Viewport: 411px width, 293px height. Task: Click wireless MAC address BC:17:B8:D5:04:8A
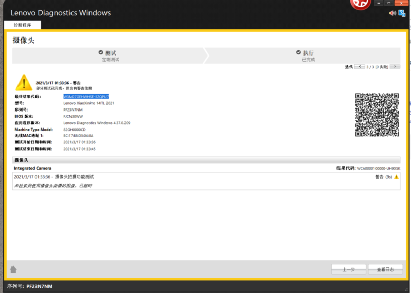[78, 136]
